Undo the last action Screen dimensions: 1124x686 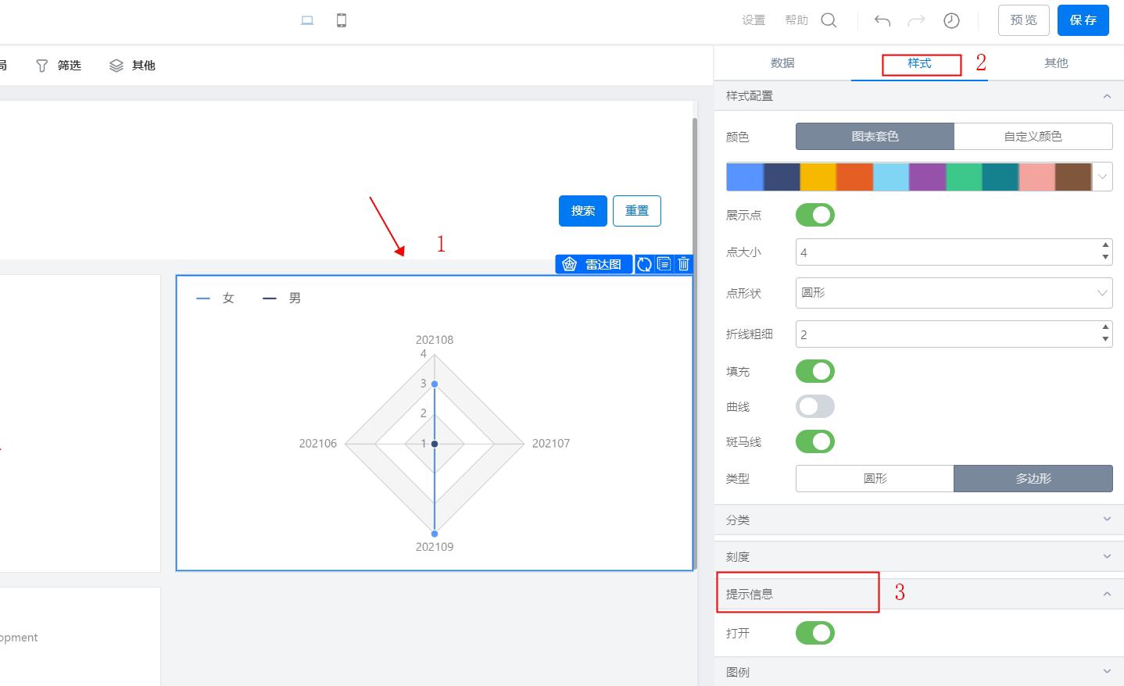(882, 20)
